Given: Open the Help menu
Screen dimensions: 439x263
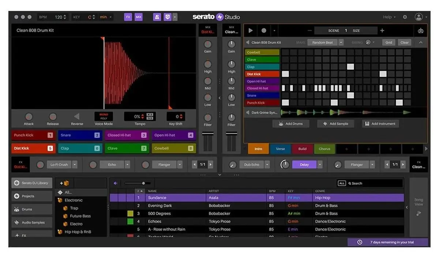Looking at the screenshot, I should [x=389, y=17].
